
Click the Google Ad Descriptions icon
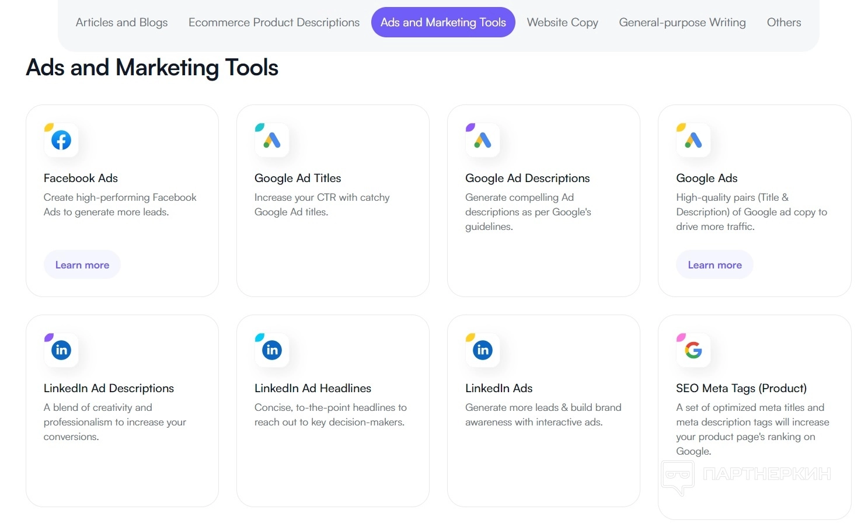pyautogui.click(x=483, y=140)
